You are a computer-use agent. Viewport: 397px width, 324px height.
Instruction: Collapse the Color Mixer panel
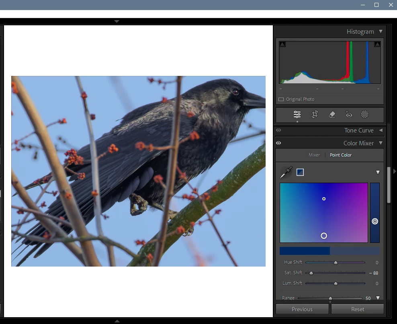point(381,143)
